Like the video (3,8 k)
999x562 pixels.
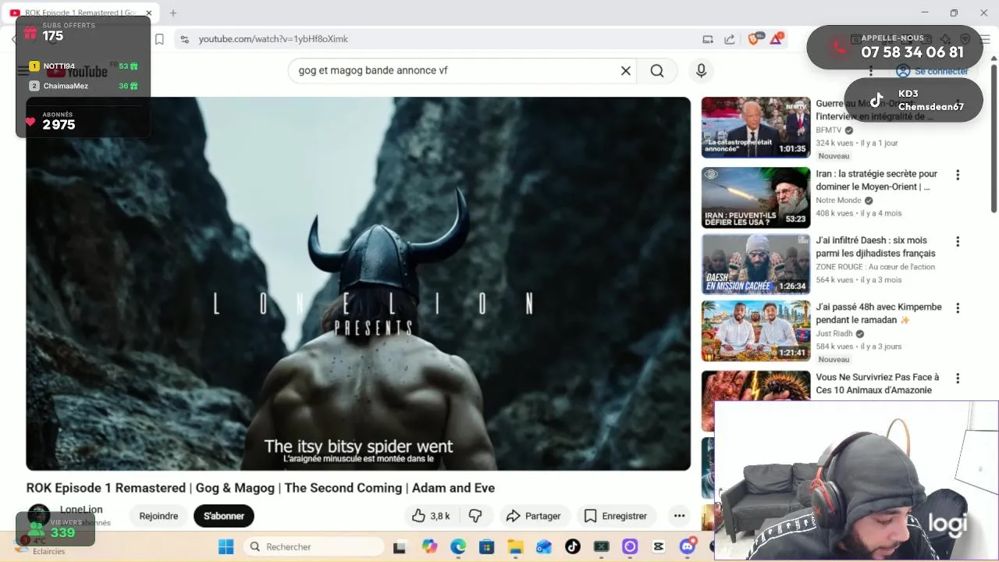pos(432,516)
